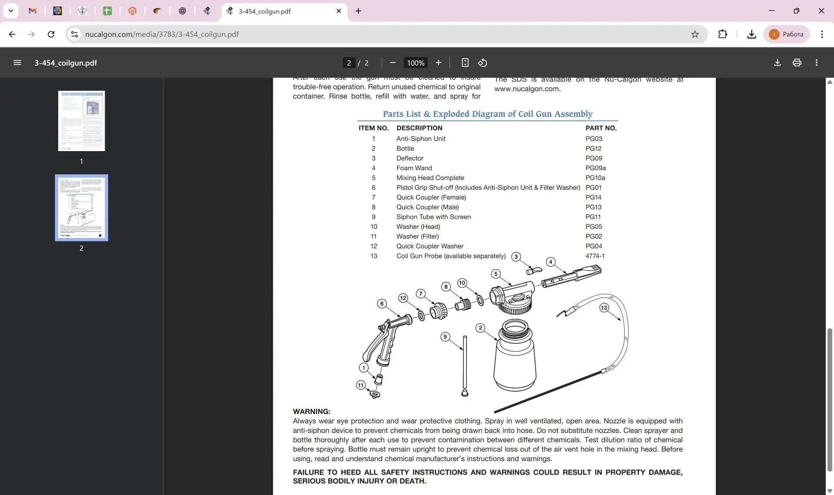Expand the tab search dropdown arrow
This screenshot has width=834, height=495.
click(x=11, y=11)
